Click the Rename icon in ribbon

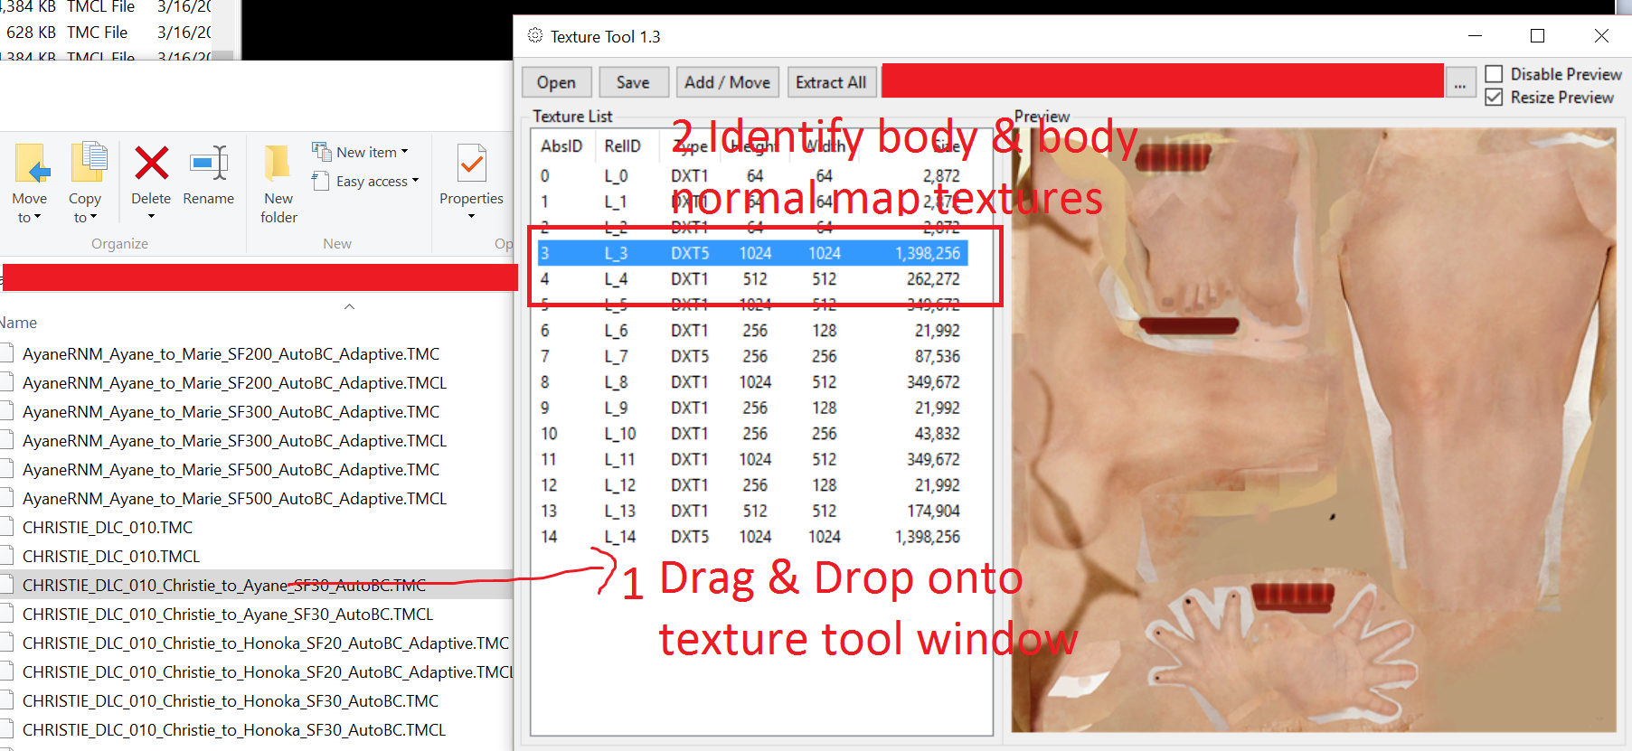point(208,164)
